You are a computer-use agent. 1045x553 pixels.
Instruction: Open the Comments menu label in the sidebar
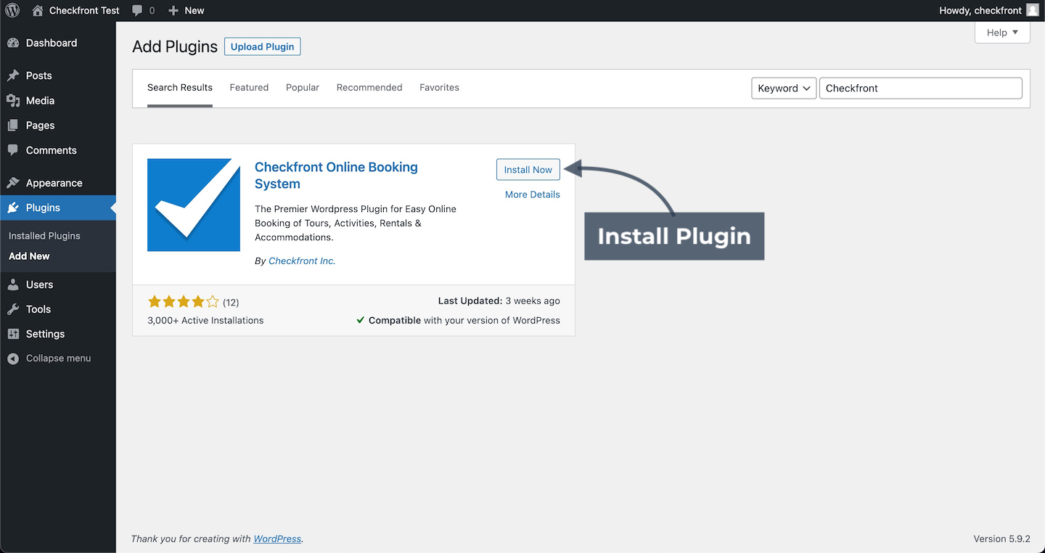pos(52,150)
